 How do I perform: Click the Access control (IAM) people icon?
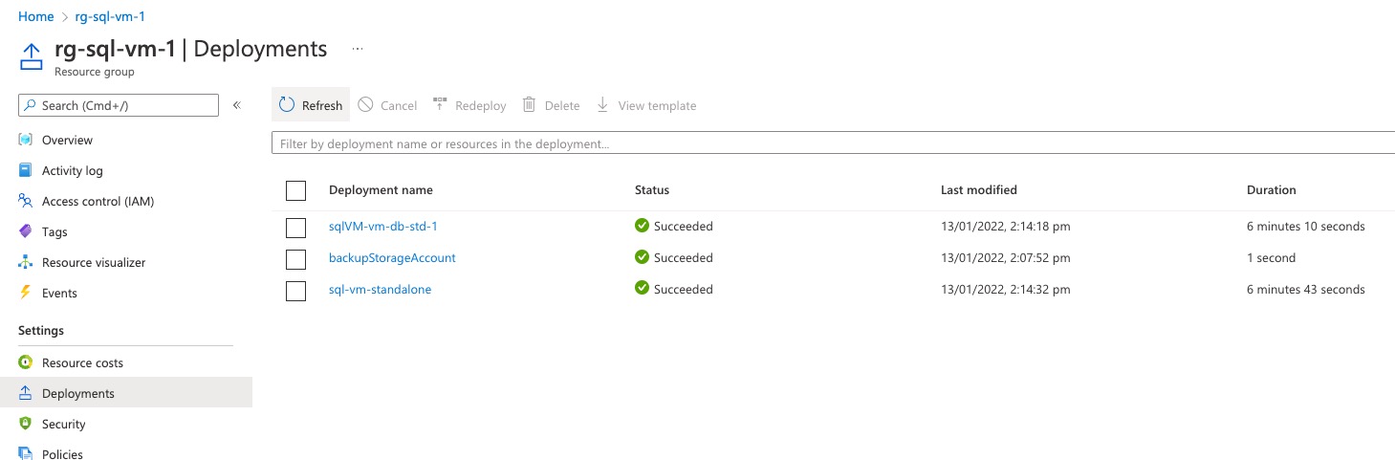(26, 201)
